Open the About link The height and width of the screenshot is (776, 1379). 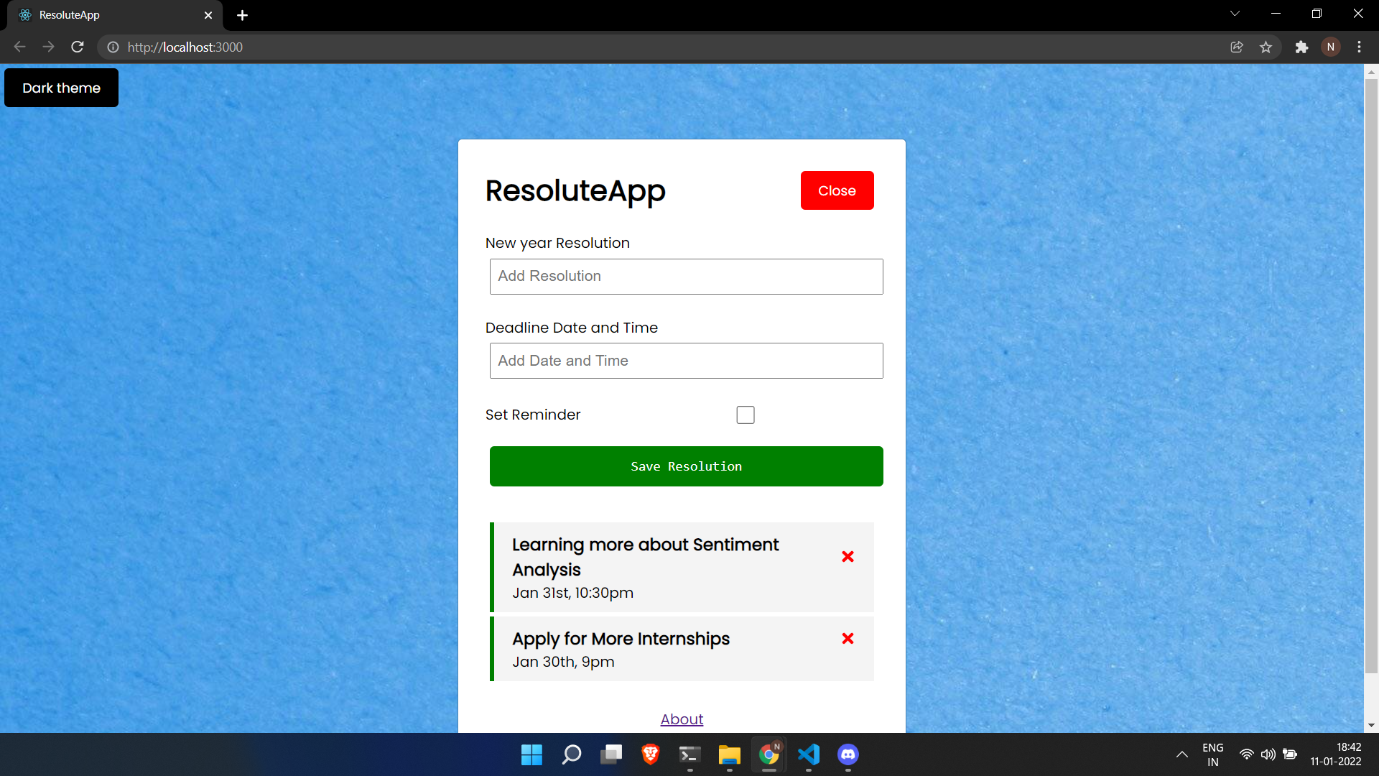click(x=682, y=719)
